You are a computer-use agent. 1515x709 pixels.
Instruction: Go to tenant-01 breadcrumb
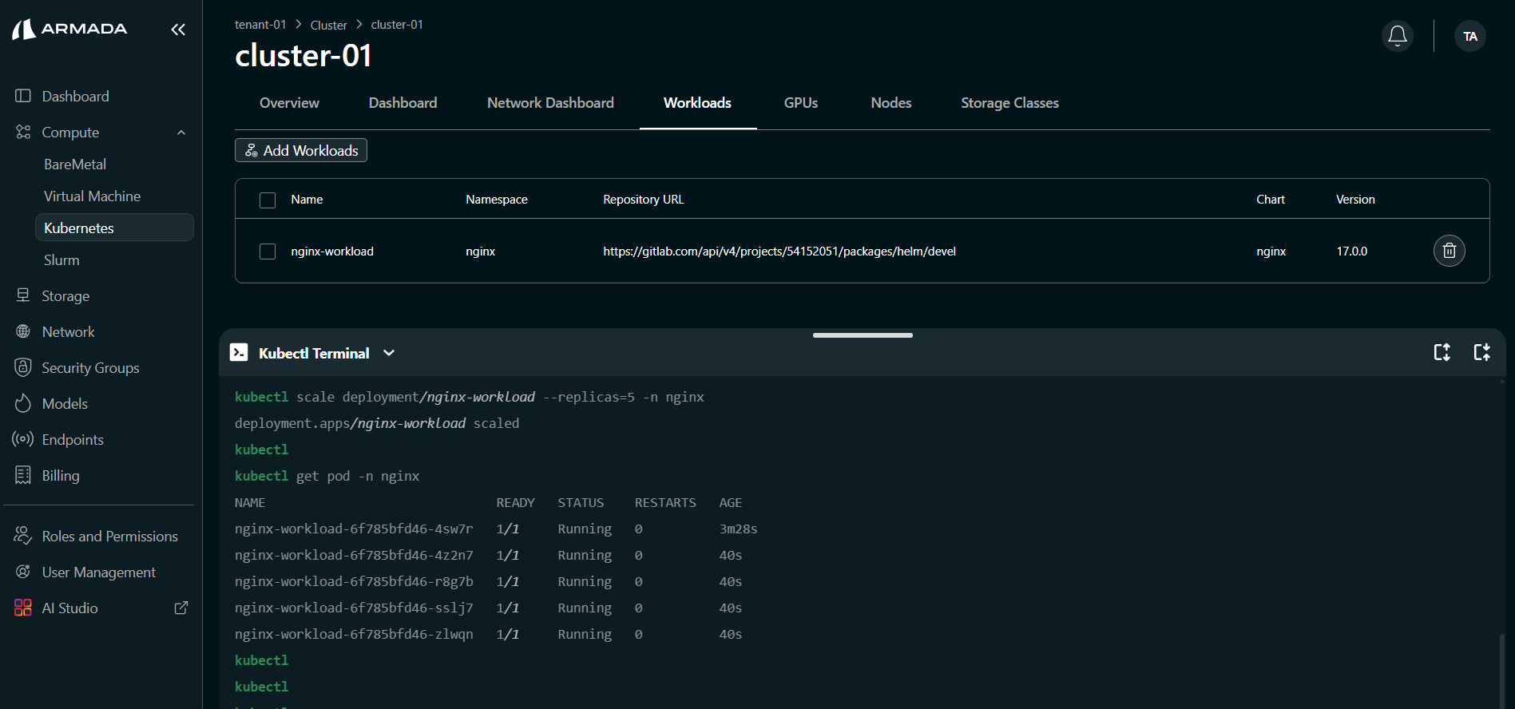[x=260, y=25]
